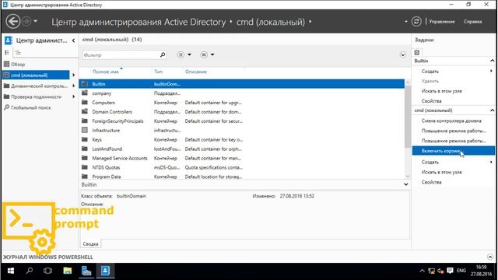This screenshot has width=498, height=280.
Task: Select Domain Controllers row
Action: click(242, 112)
